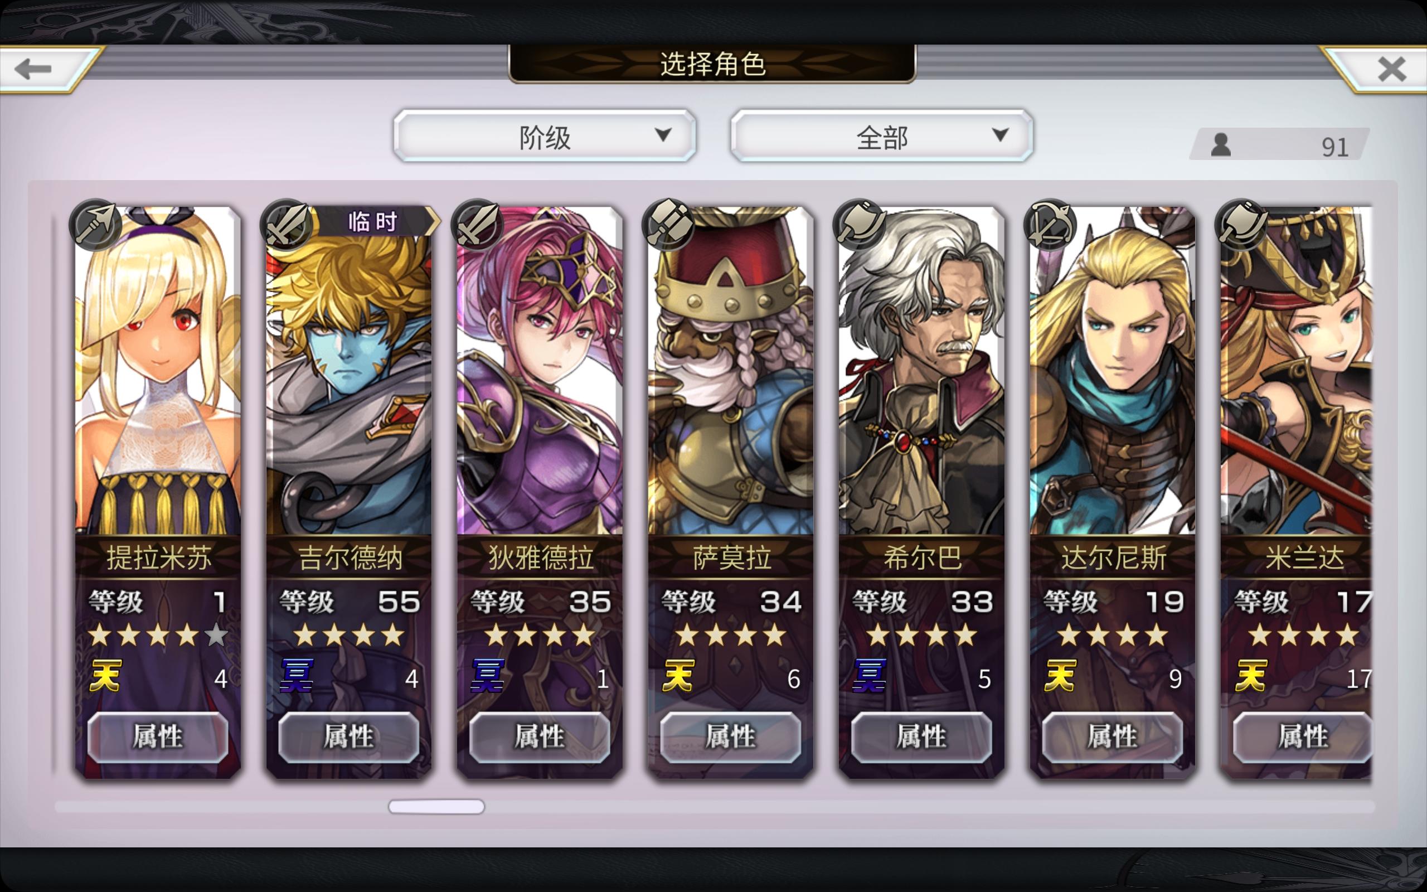Show 属性 for 达尔尼斯
The height and width of the screenshot is (892, 1427).
1112,737
